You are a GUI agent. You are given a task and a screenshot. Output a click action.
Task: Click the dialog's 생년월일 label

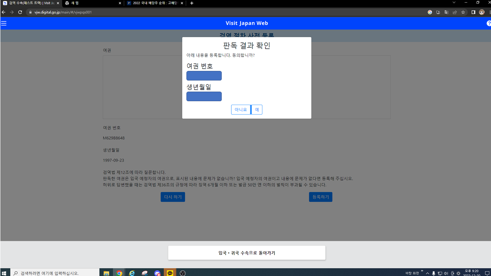199,87
